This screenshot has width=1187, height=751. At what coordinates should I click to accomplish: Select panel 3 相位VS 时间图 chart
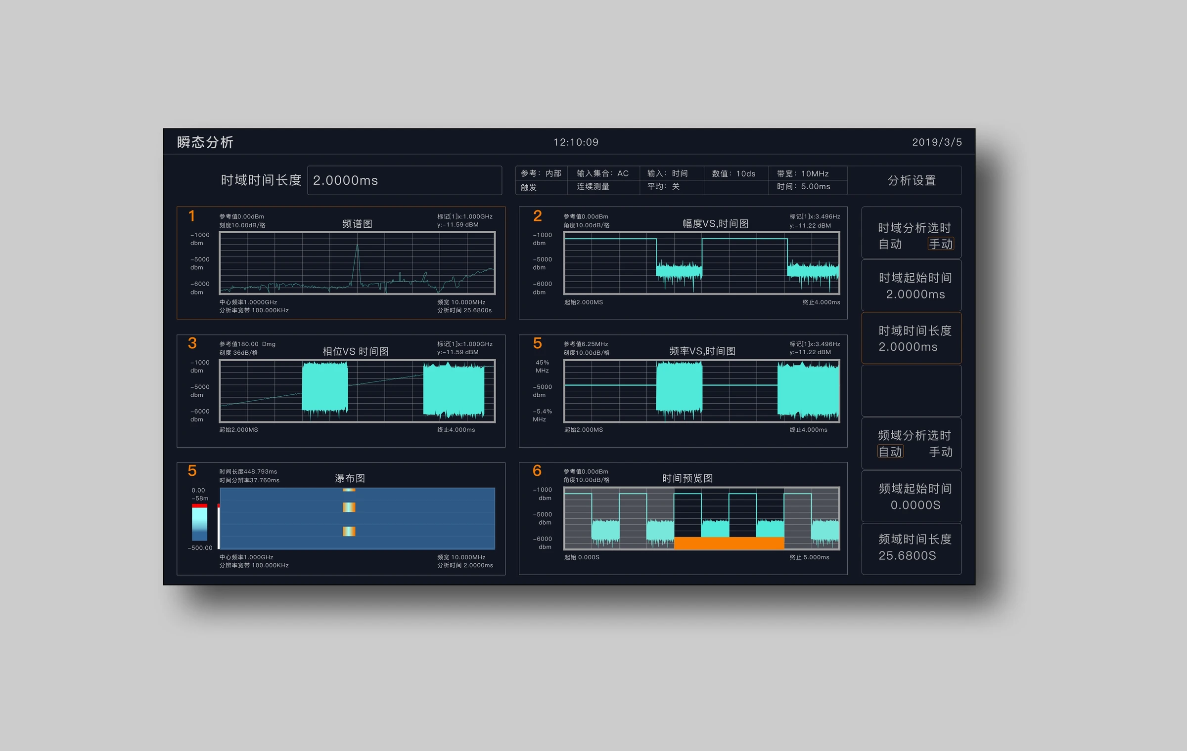[341, 391]
